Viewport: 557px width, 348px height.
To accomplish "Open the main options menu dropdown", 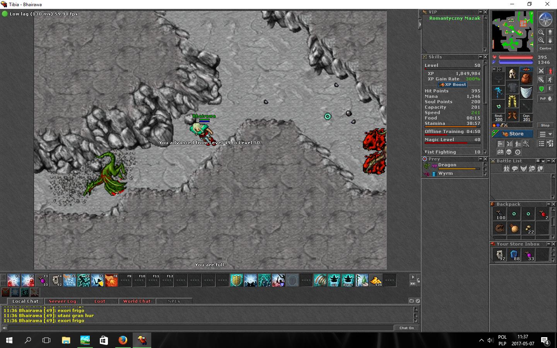I will [546, 134].
